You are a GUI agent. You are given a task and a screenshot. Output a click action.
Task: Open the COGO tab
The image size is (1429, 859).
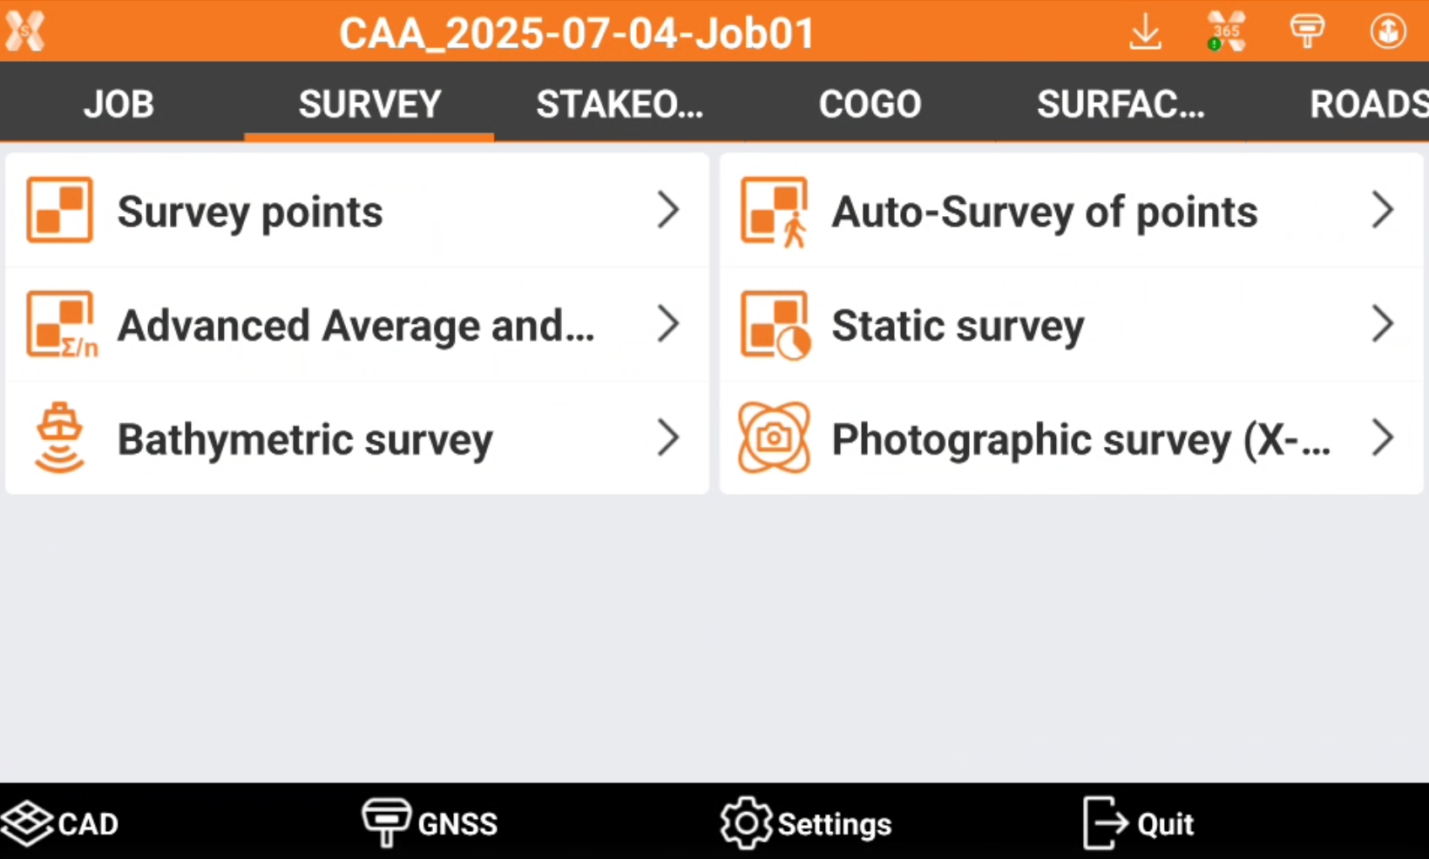(x=870, y=105)
